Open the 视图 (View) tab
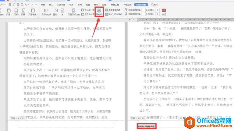234x131 pixels. (x=88, y=5)
